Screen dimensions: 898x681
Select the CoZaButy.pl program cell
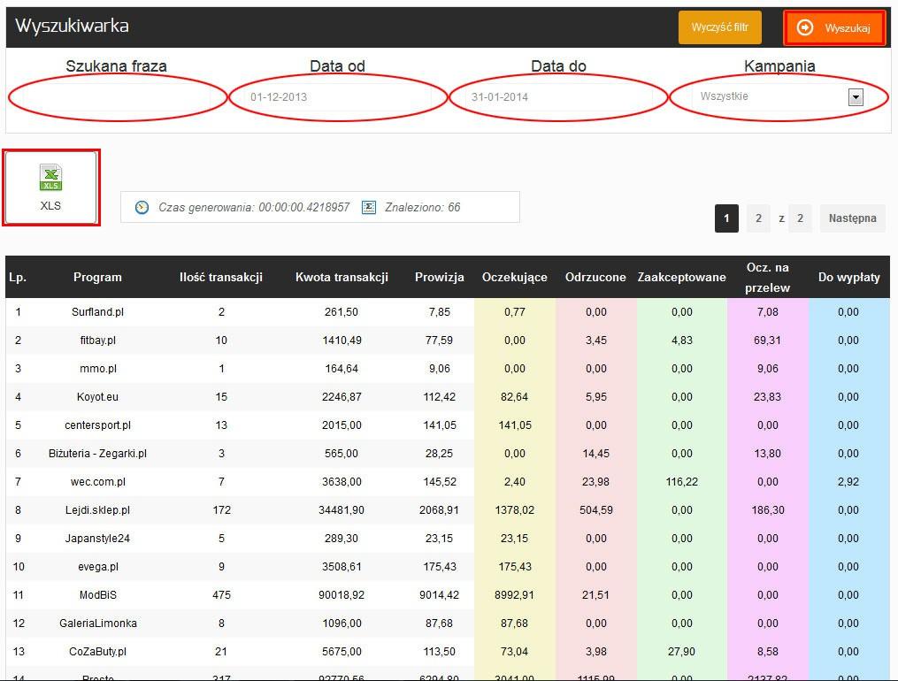97,652
